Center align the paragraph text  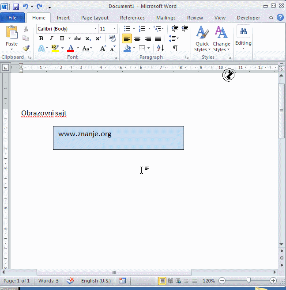(x=137, y=38)
